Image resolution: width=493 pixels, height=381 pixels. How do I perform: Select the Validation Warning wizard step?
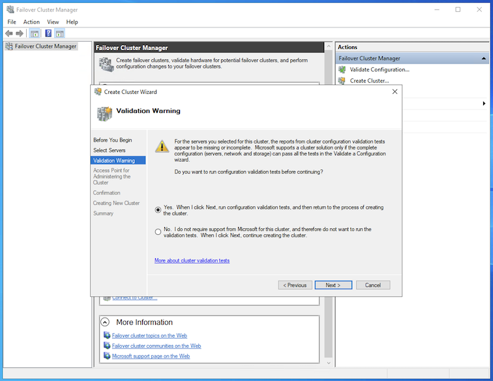118,160
